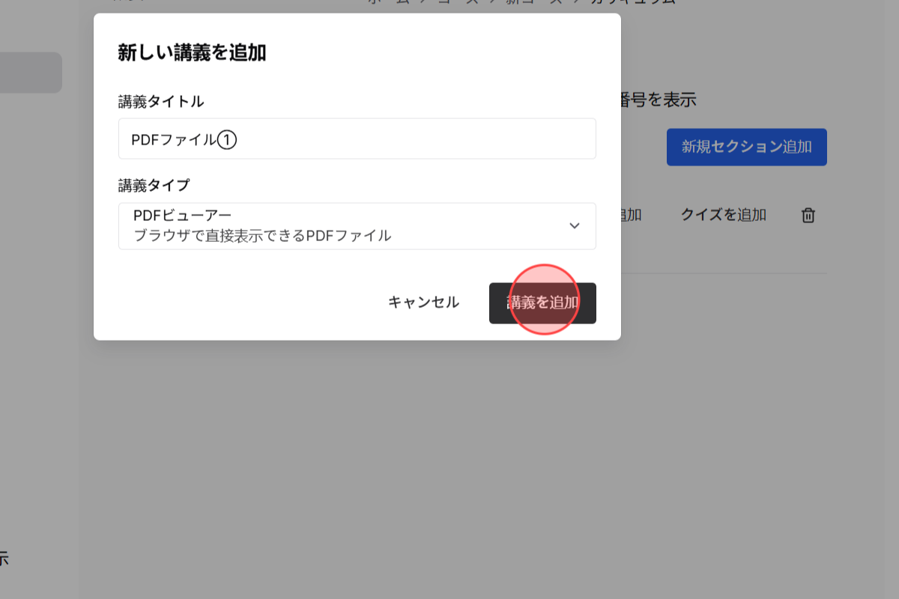This screenshot has width=899, height=599.
Task: Add a new section via 新規セクション追加
Action: [746, 147]
